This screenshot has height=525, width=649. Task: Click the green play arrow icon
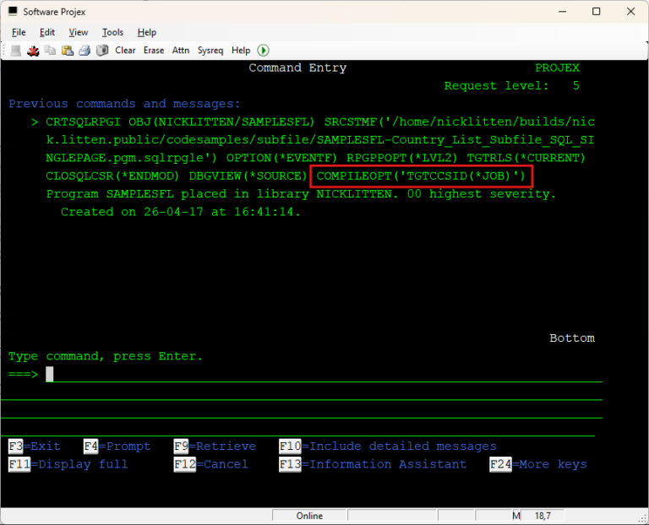click(x=264, y=51)
